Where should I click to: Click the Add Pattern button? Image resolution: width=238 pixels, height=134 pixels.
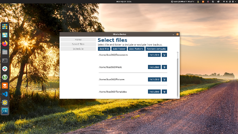[x=136, y=49]
